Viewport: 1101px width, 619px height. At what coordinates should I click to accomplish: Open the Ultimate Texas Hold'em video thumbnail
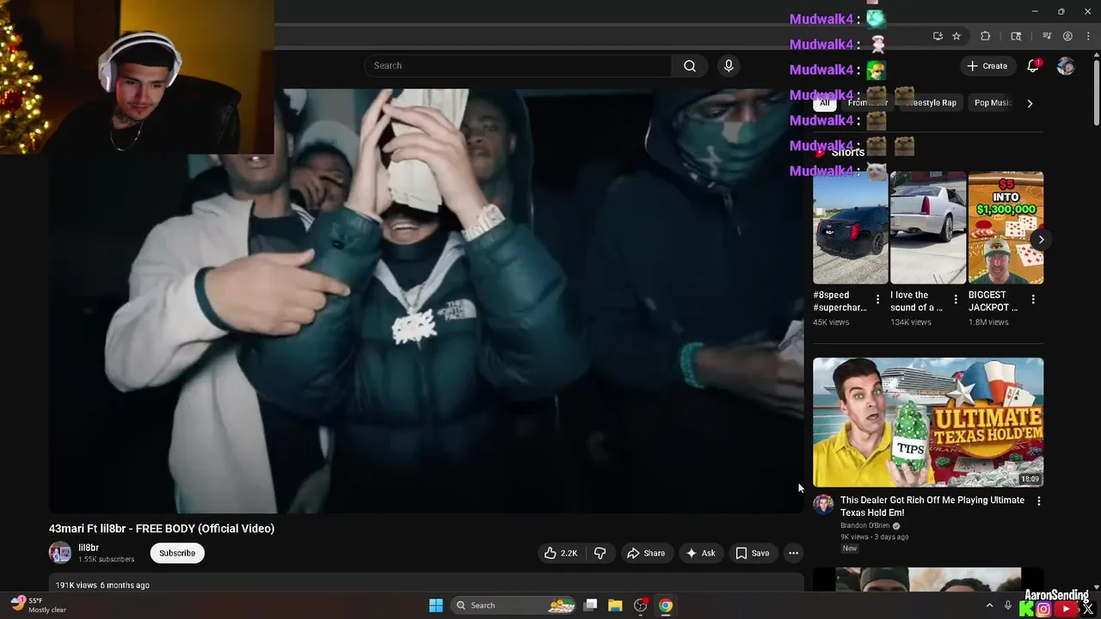point(928,422)
